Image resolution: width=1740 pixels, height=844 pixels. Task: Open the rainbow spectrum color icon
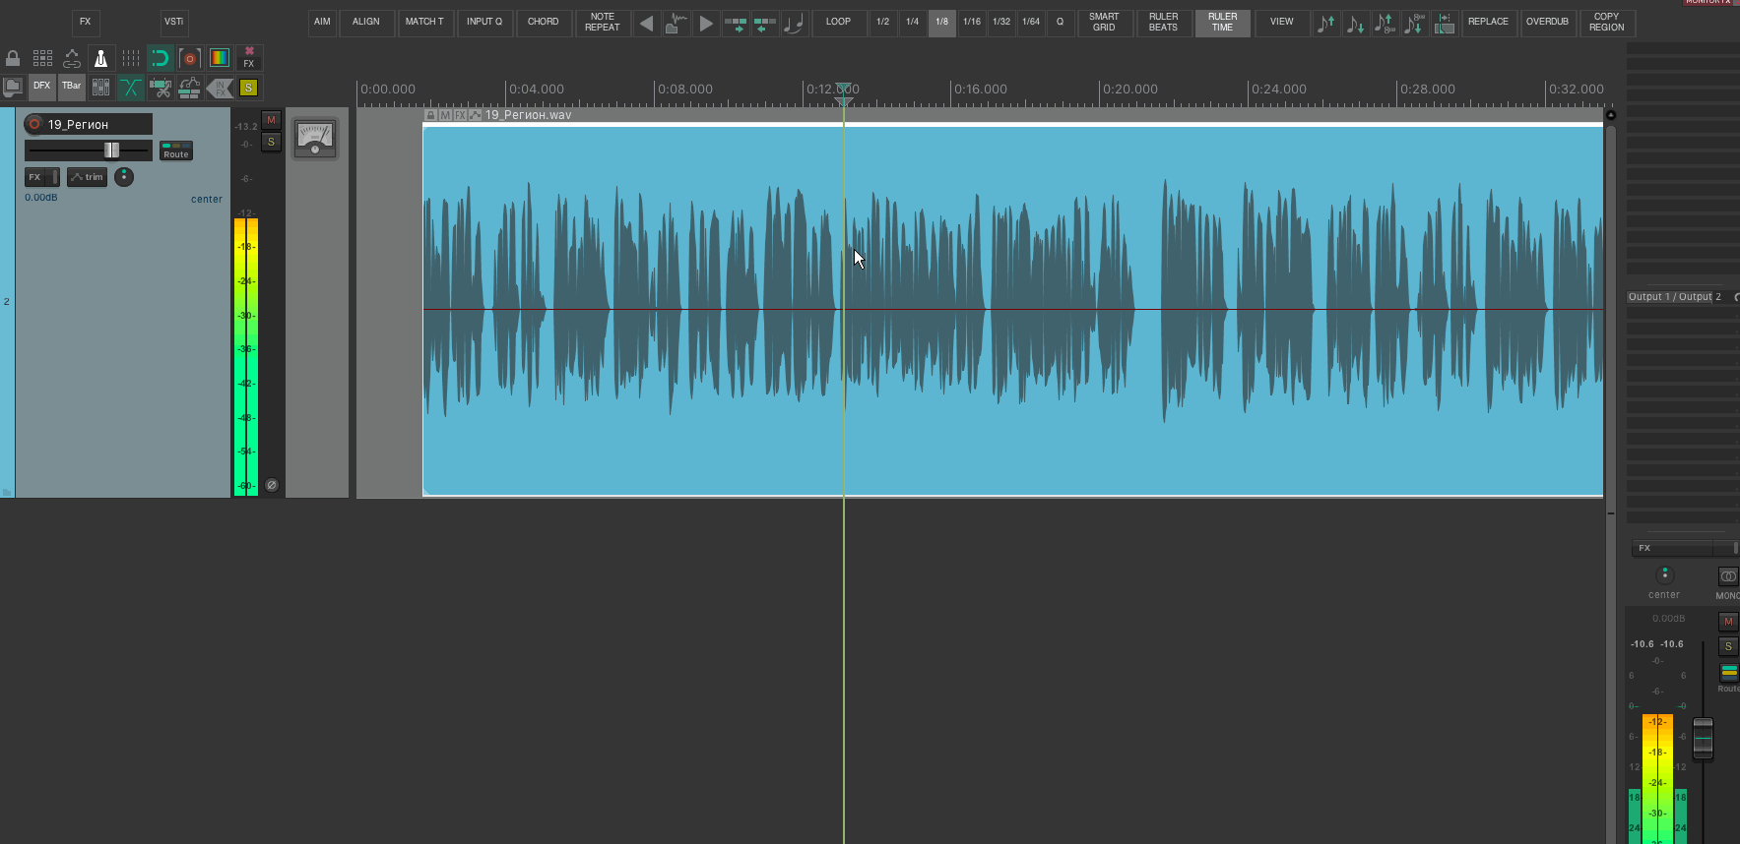click(x=220, y=58)
